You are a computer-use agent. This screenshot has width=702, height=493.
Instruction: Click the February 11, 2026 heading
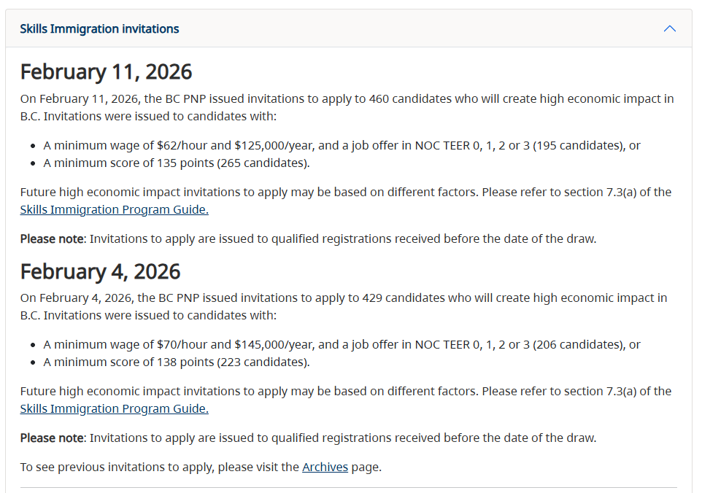pyautogui.click(x=106, y=71)
